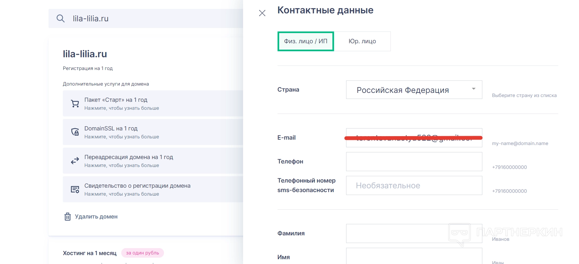
Task: Focus the E-mail input field
Action: [x=414, y=138]
